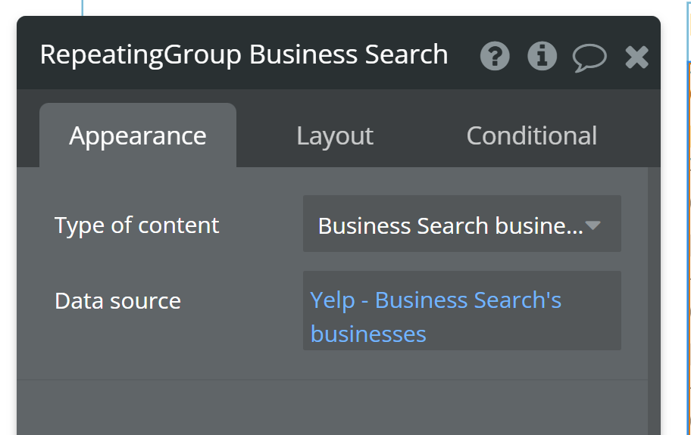Click the "Yelp - Business Search's" expression text

click(x=436, y=300)
